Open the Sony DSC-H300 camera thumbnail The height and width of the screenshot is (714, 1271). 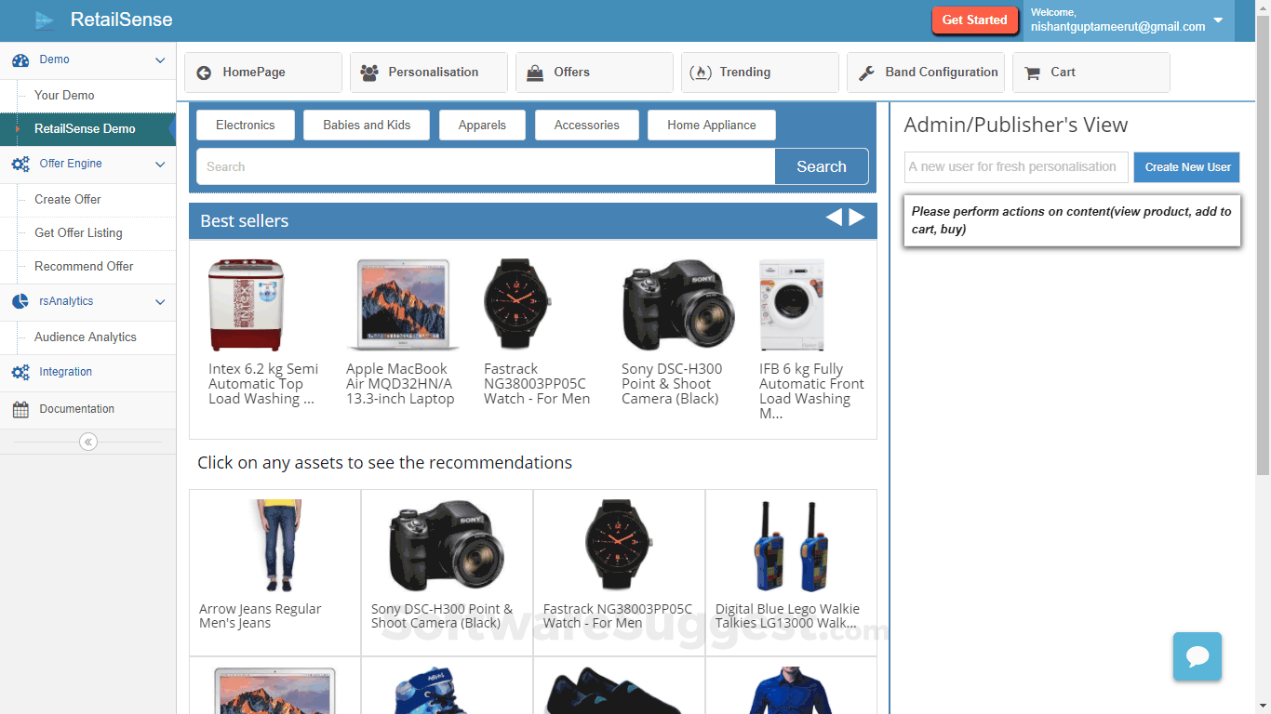point(678,304)
